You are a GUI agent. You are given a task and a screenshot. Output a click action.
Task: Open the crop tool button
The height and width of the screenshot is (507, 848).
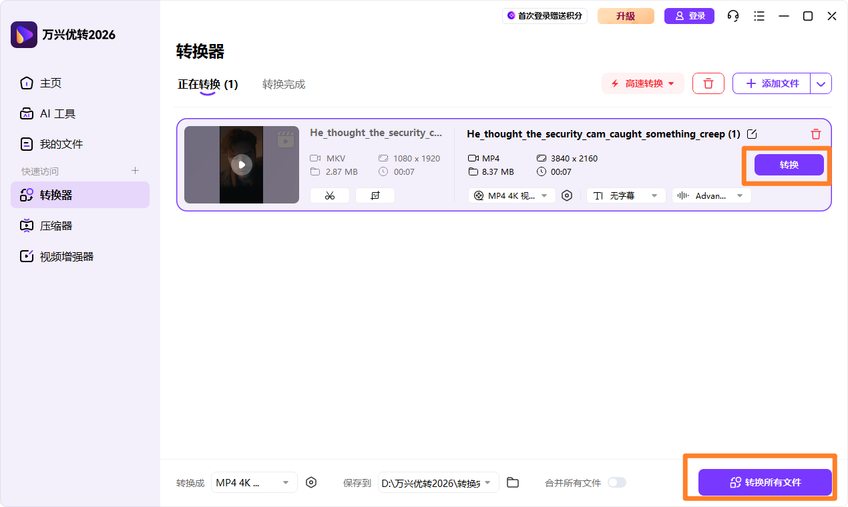pos(375,195)
